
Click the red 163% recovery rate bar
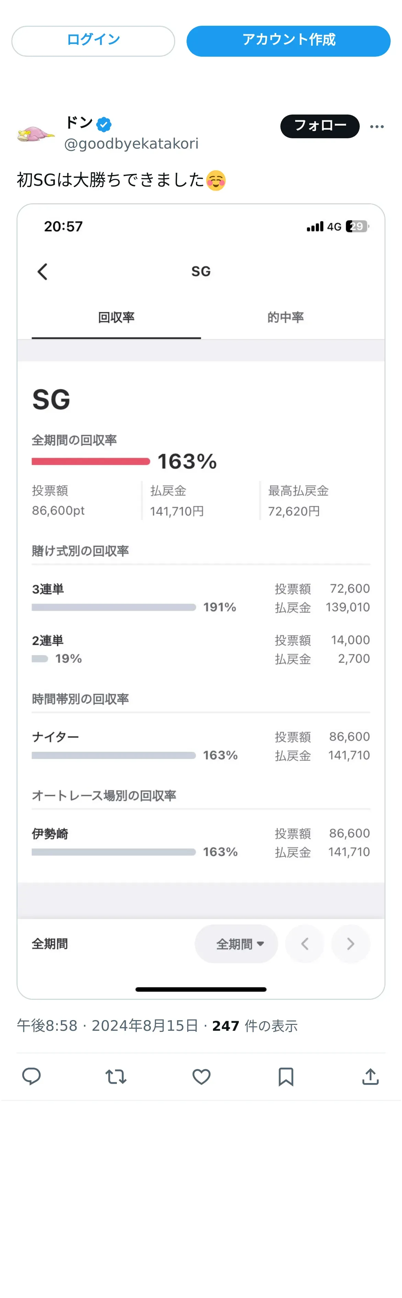coord(91,462)
